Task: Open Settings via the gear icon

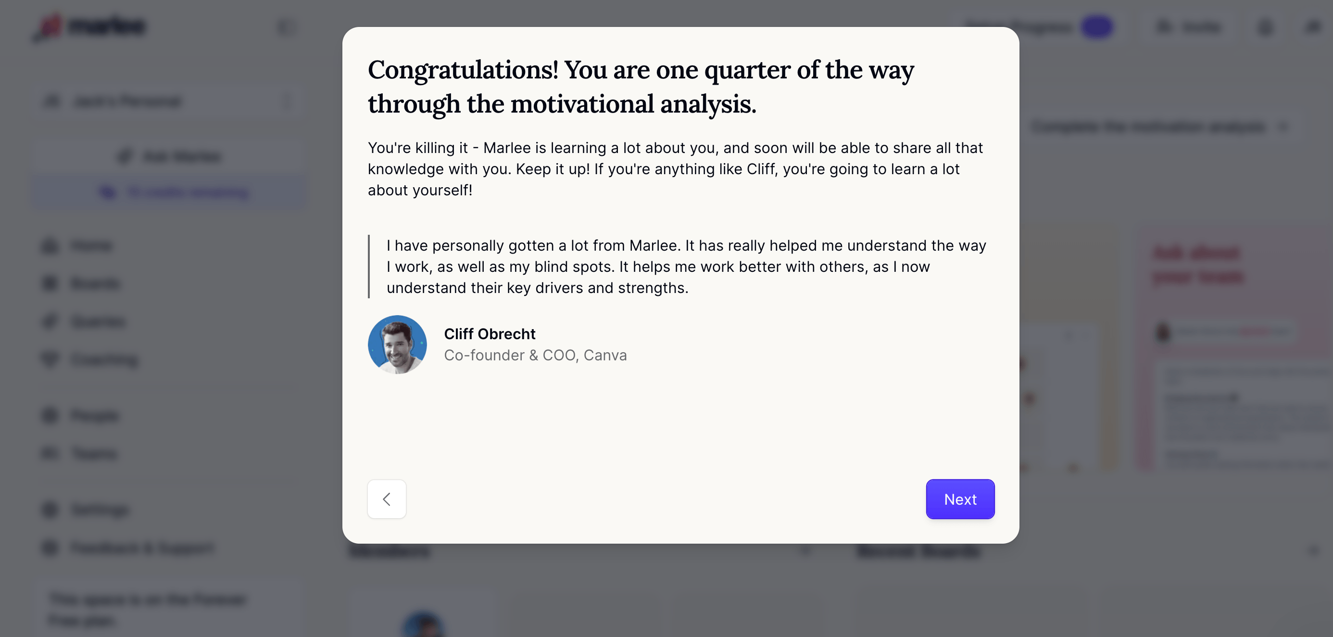Action: point(50,510)
